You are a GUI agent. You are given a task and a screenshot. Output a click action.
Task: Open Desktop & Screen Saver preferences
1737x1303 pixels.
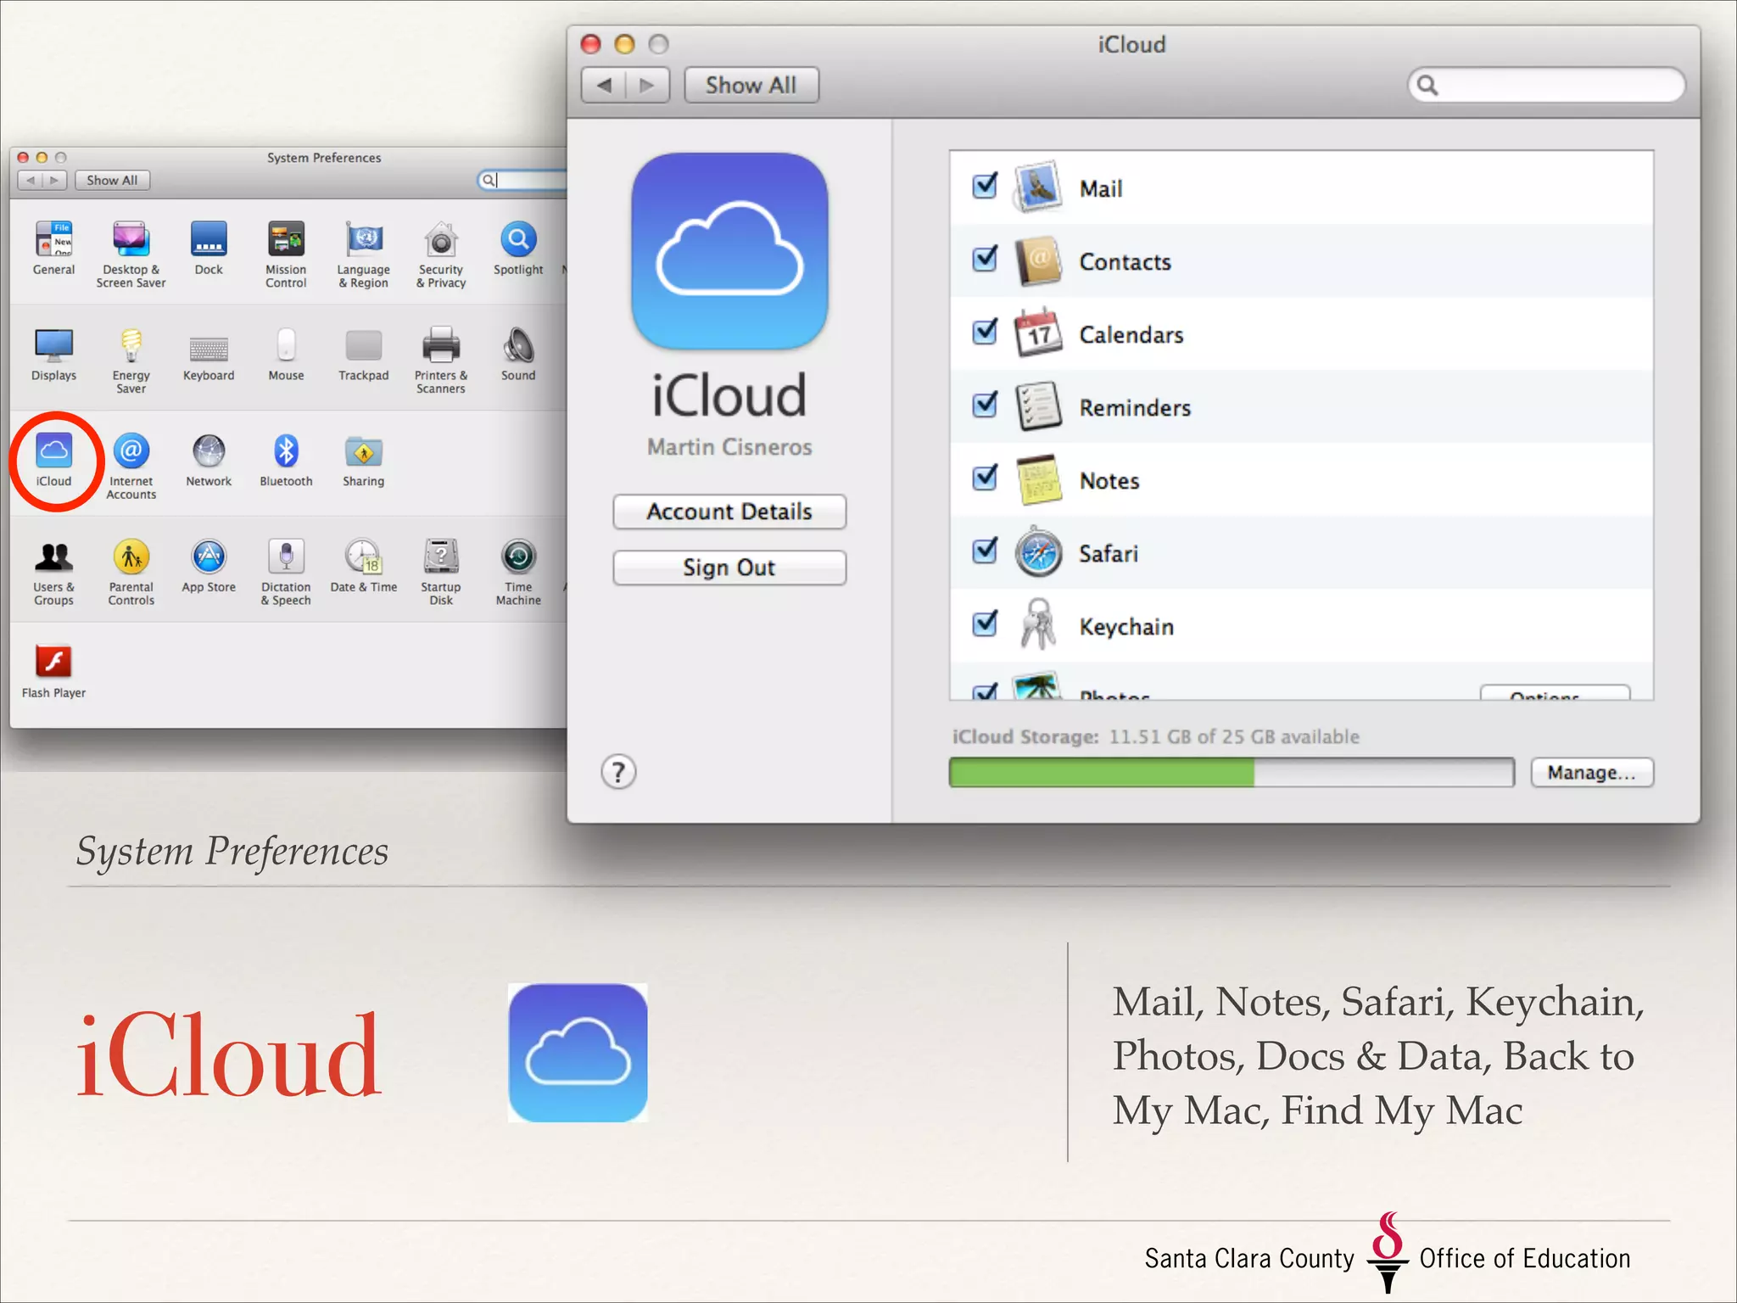pyautogui.click(x=131, y=254)
